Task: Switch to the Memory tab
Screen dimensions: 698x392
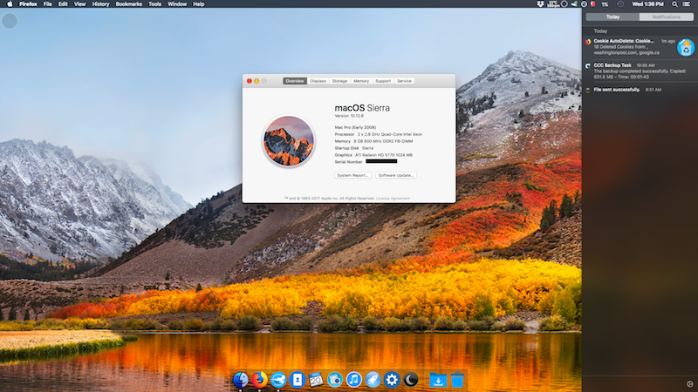Action: tap(361, 81)
